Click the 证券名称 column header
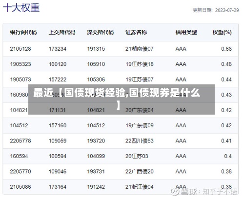The image size is (244, 199). 136,32
